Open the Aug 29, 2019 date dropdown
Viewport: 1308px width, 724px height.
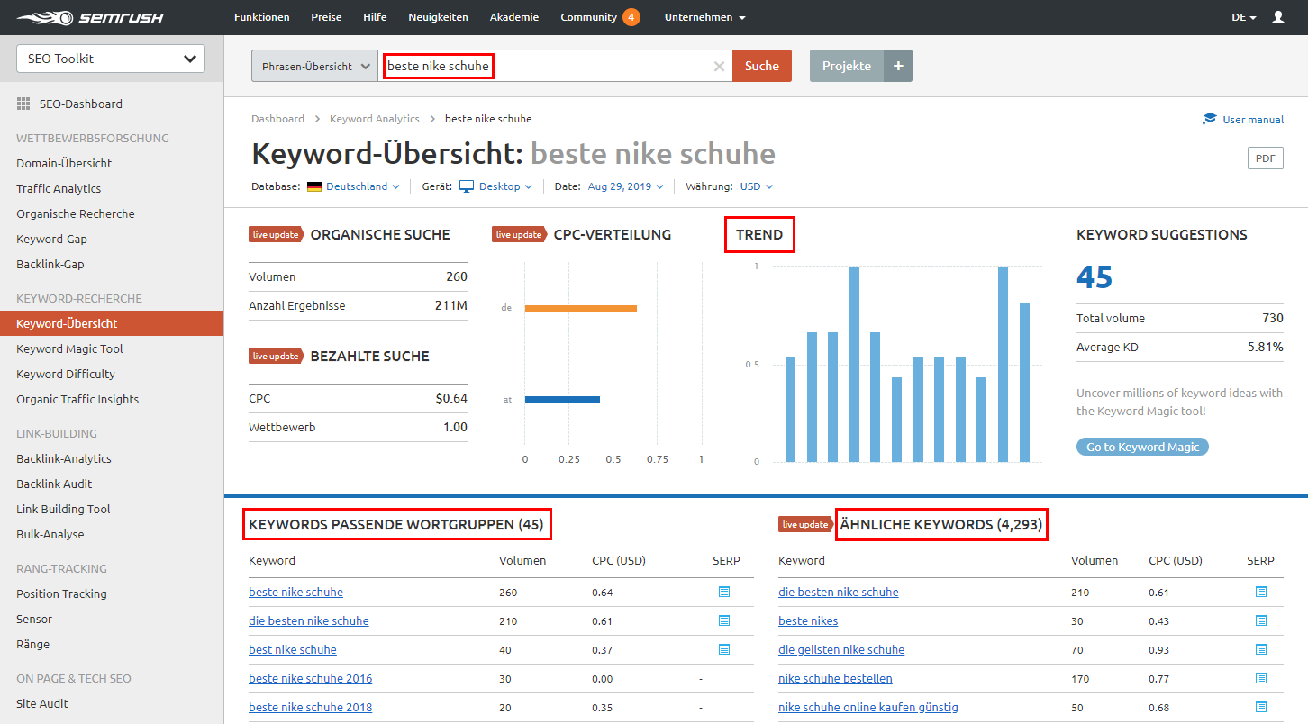(625, 186)
